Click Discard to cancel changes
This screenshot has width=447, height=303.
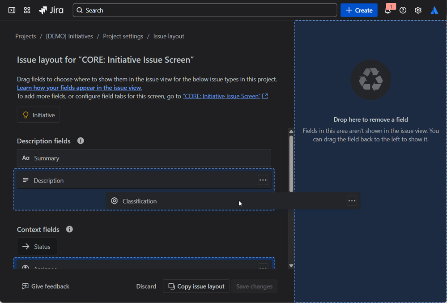146,286
